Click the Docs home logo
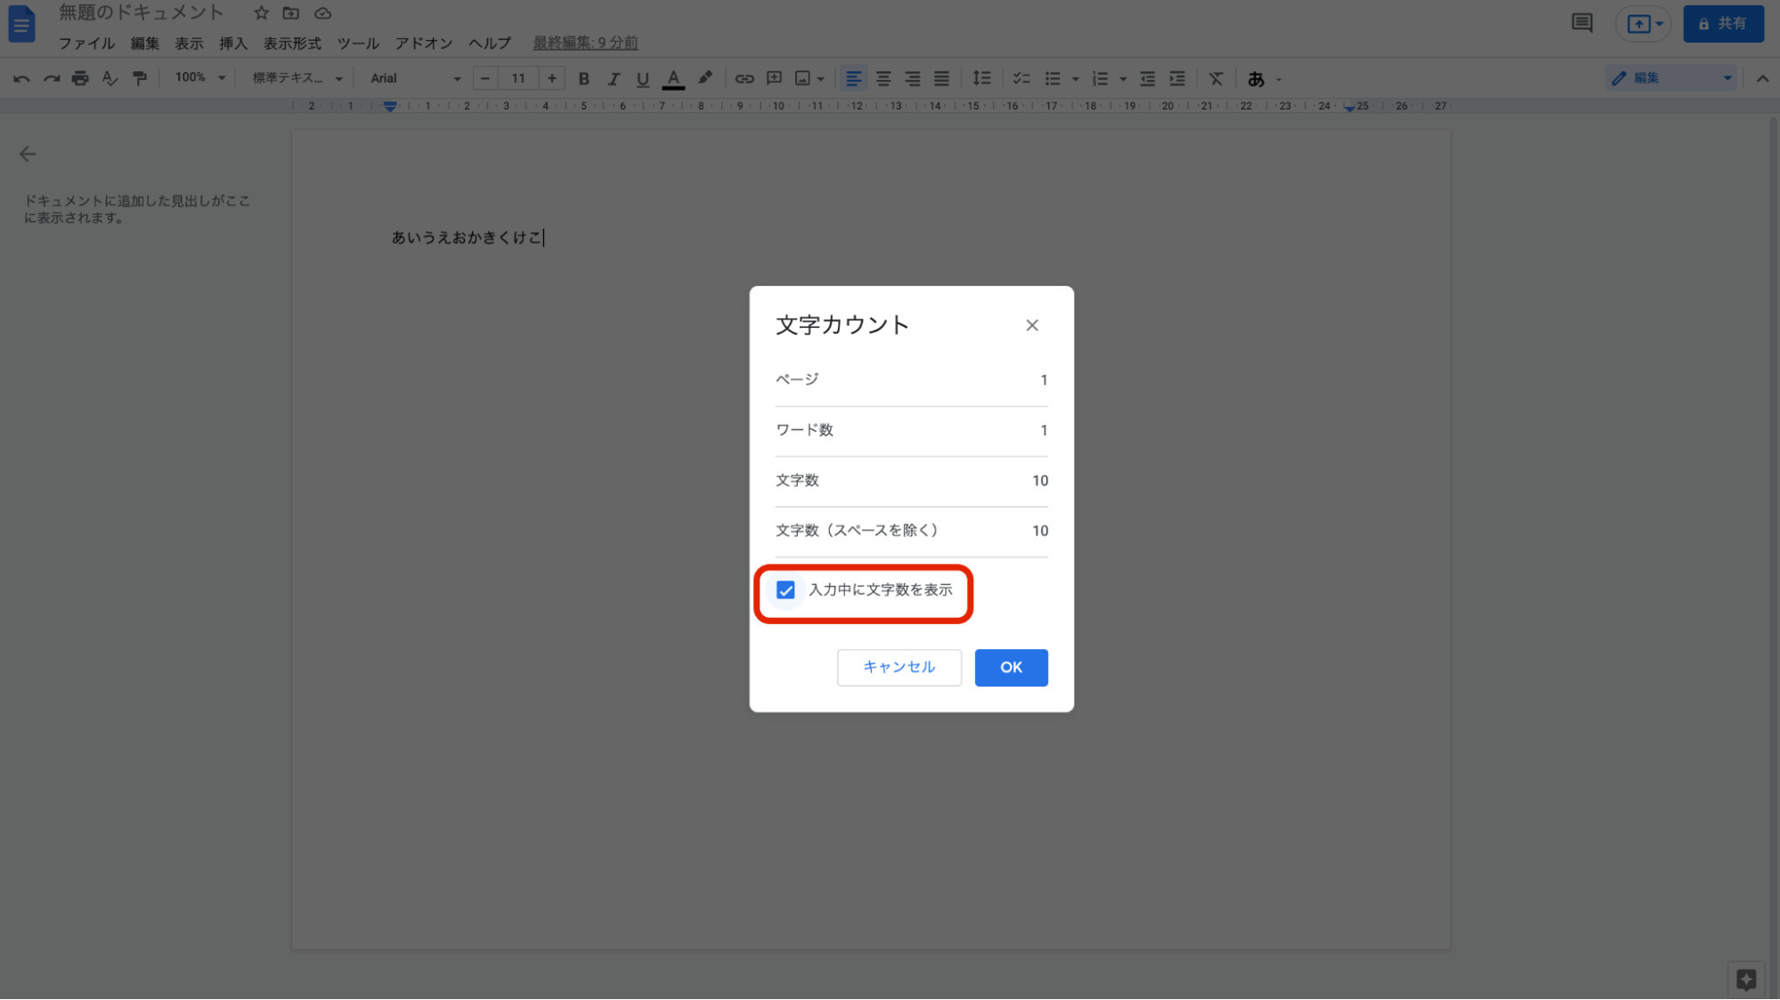The height and width of the screenshot is (1000, 1780). 21,23
